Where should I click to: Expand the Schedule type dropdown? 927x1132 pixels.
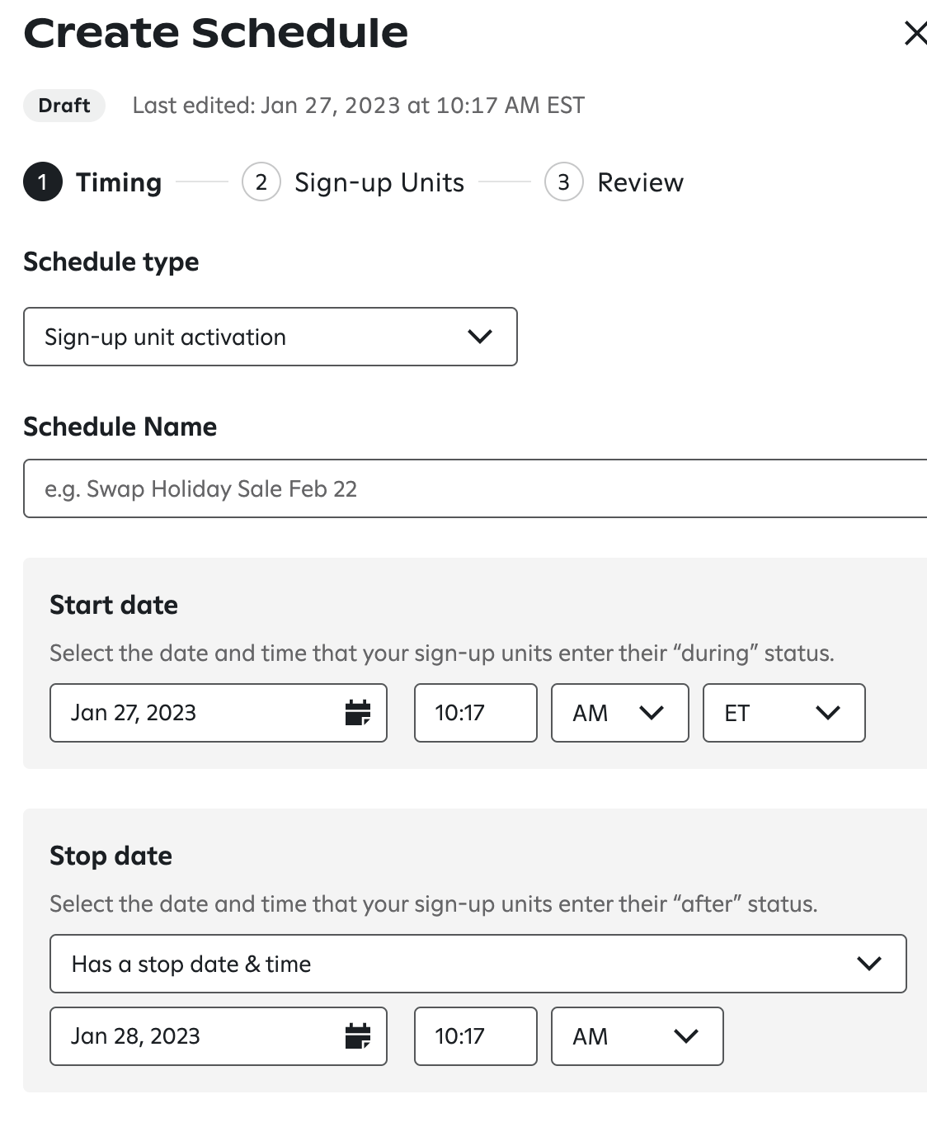271,337
